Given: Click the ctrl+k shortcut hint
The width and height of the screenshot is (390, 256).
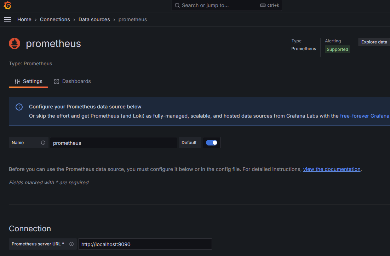Looking at the screenshot, I should point(273,5).
